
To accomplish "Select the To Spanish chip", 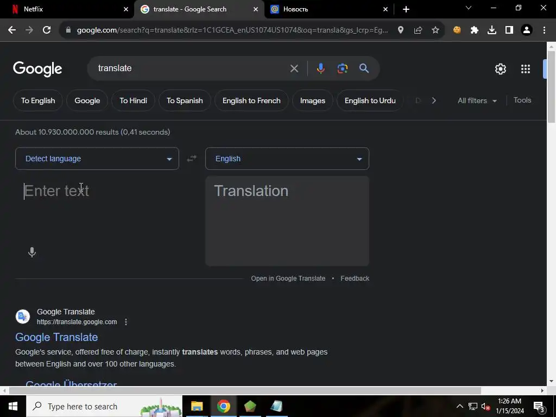I will pyautogui.click(x=185, y=100).
